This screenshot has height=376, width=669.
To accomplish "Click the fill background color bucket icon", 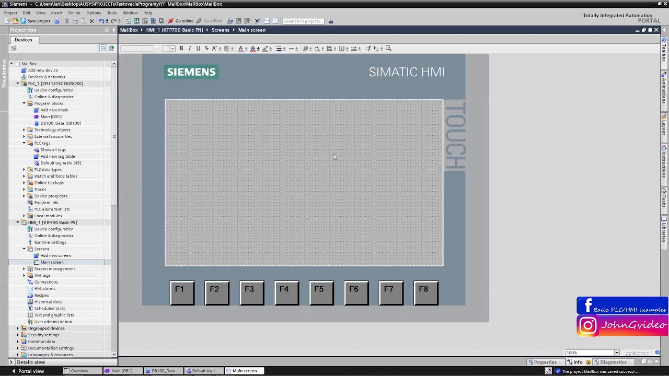I will (x=252, y=49).
